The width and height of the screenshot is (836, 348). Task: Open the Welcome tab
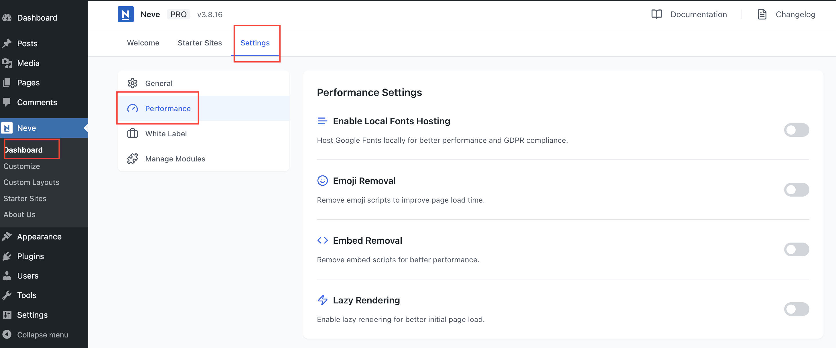coord(143,43)
